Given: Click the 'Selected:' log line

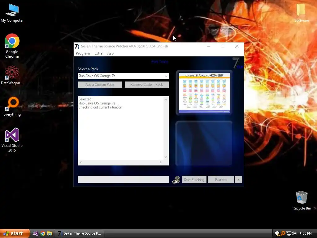Looking at the screenshot, I should click(x=85, y=99).
